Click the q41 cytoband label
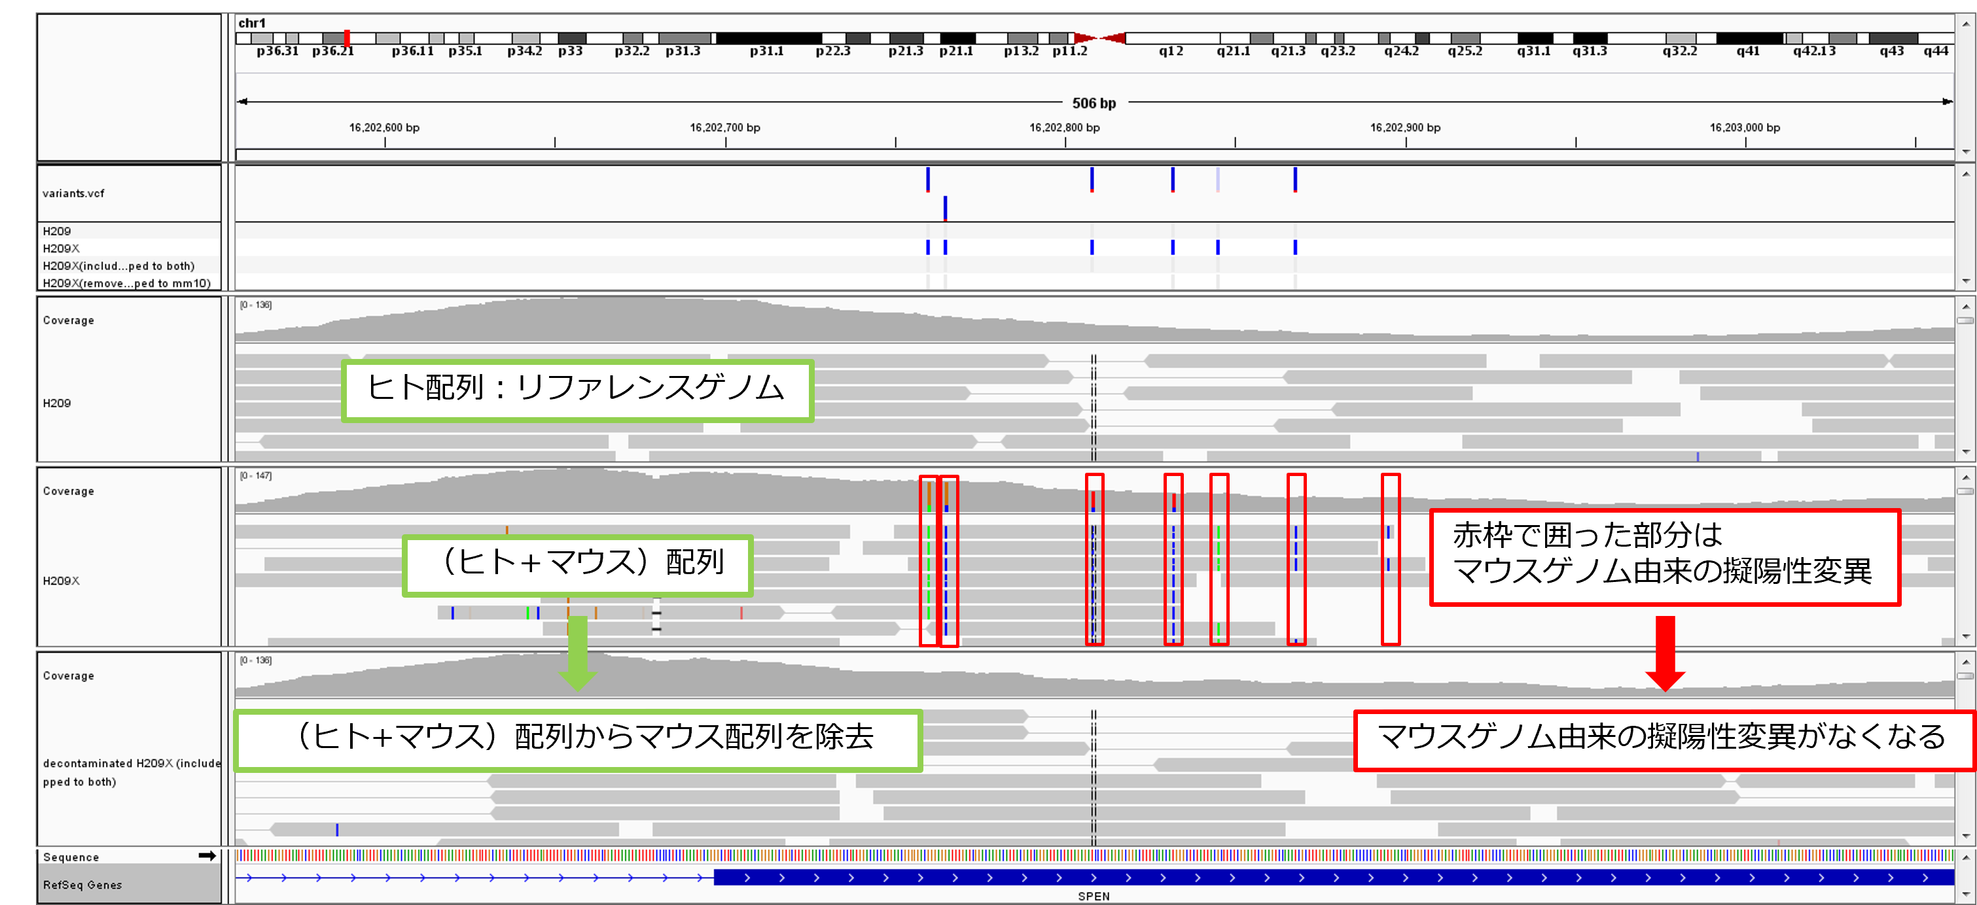 click(1747, 52)
